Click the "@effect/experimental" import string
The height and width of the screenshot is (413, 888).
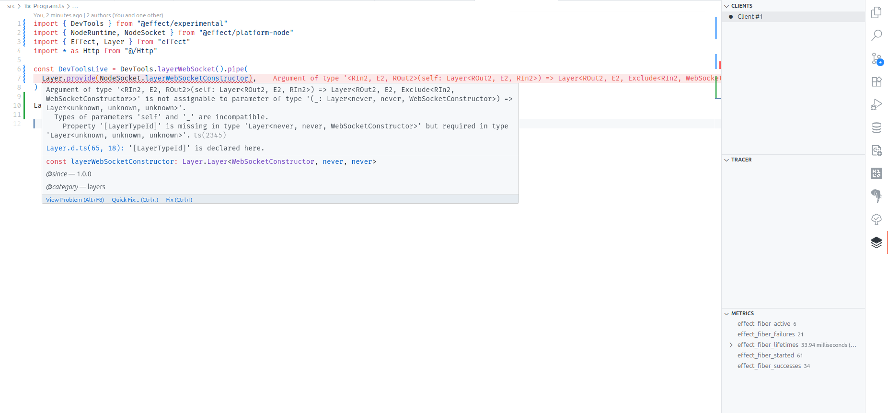point(182,23)
